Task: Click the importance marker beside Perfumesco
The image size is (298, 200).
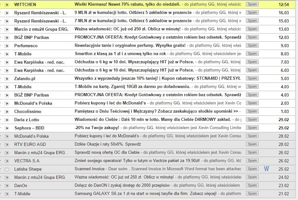Action: click(7, 46)
